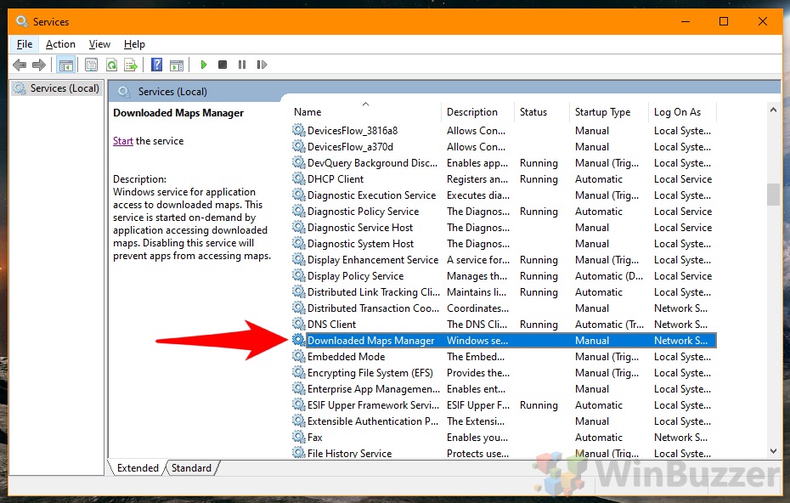Select Diagnostic Service Host row

(x=504, y=228)
